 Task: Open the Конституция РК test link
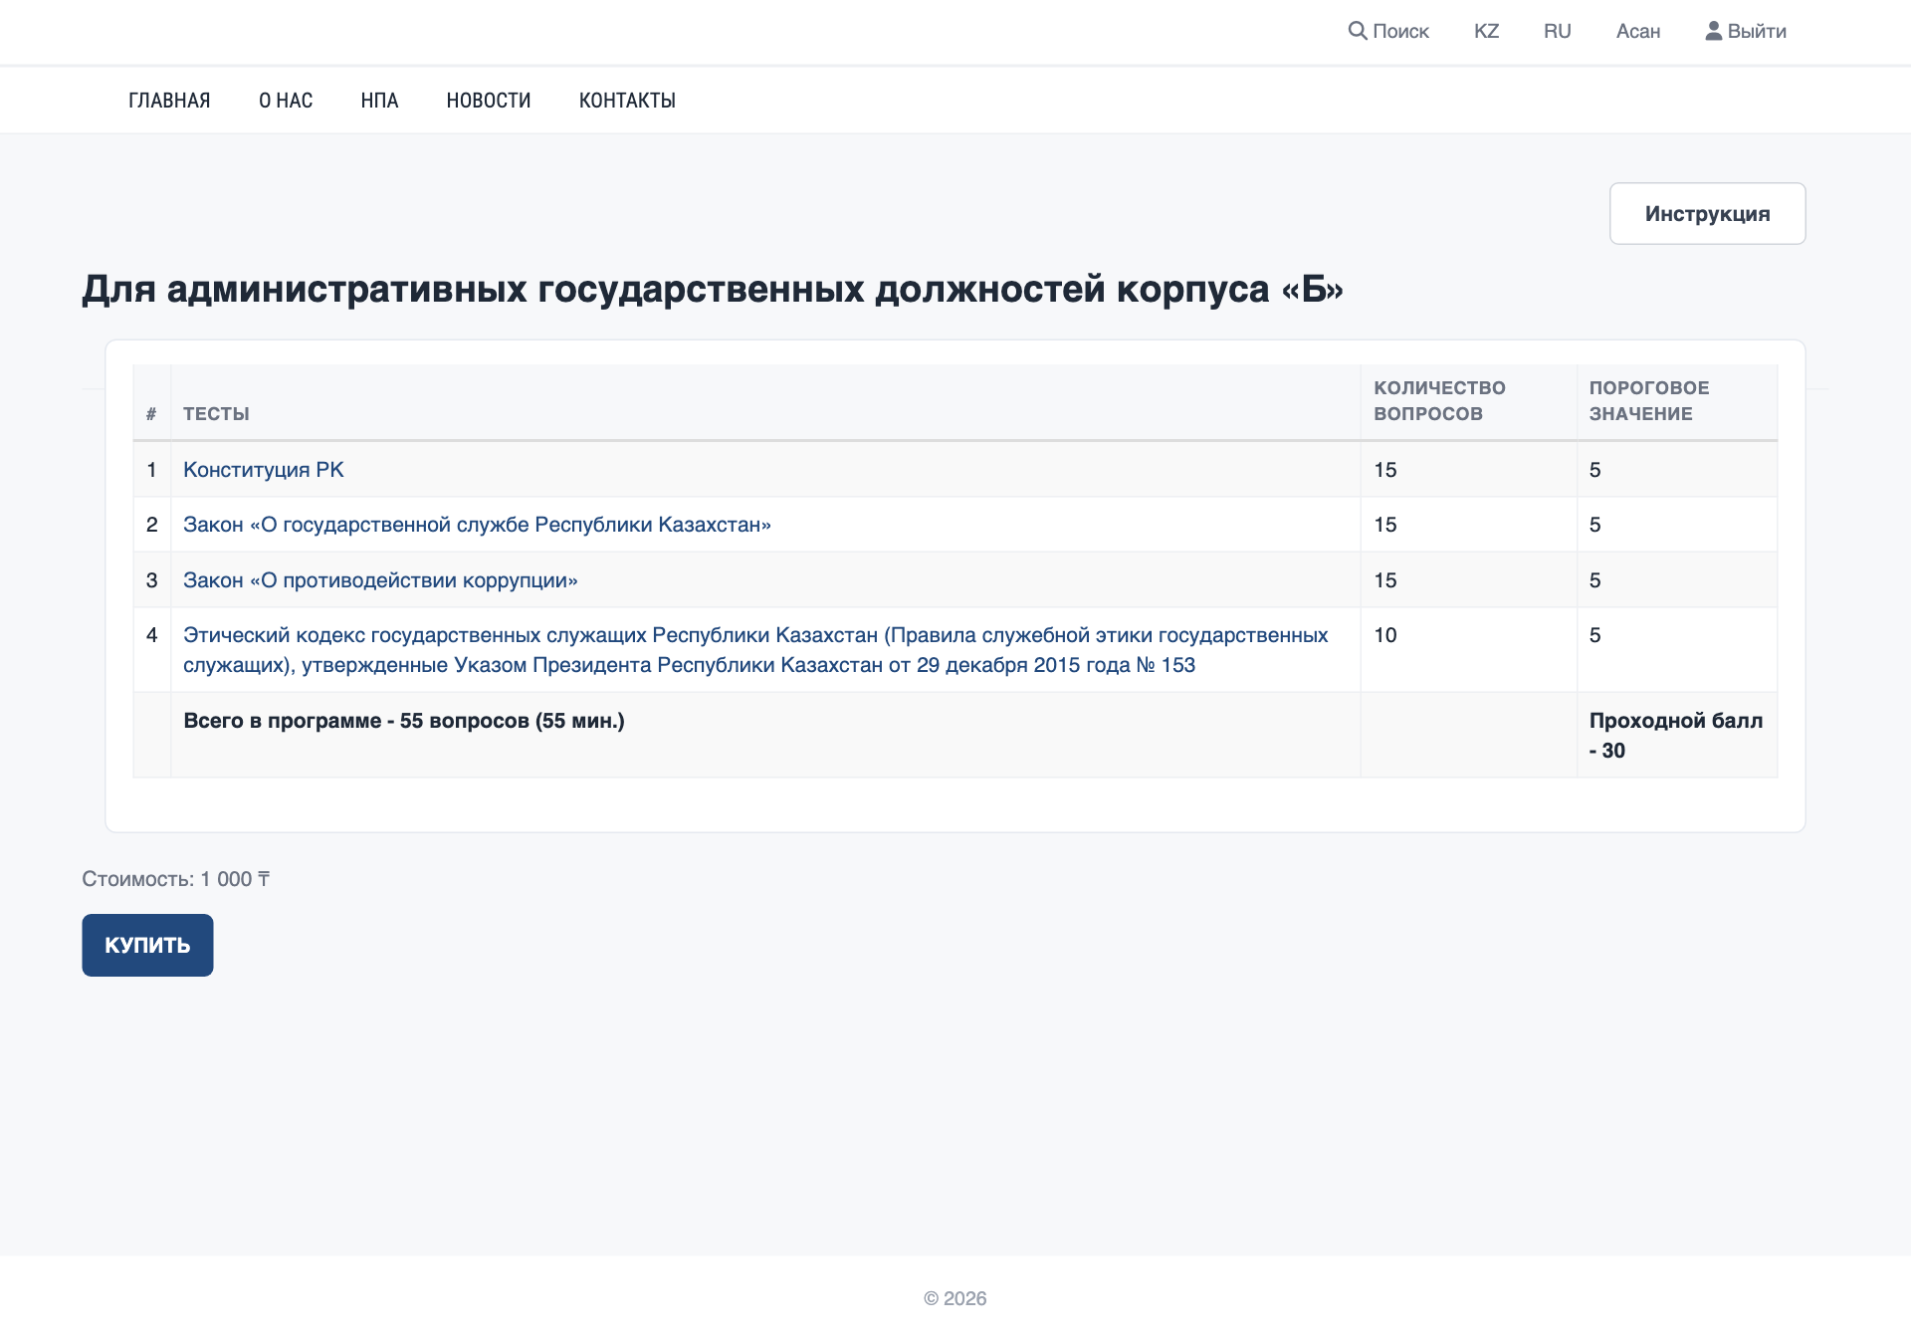tap(264, 470)
